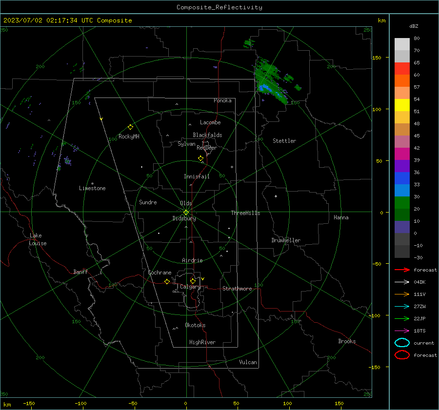Screen dimensions: 439x410
Task: Click the orange 111V arrow icon
Action: tap(402, 294)
